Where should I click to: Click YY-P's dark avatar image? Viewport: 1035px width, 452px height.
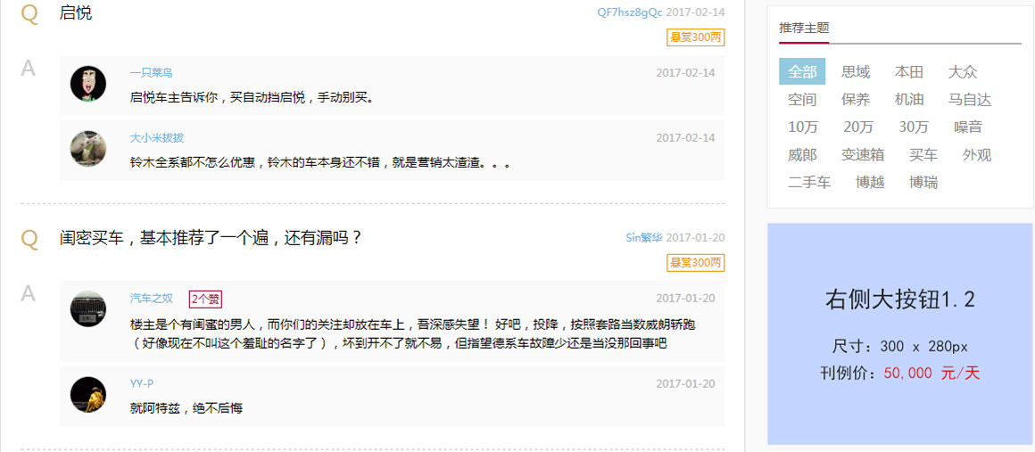tap(87, 395)
